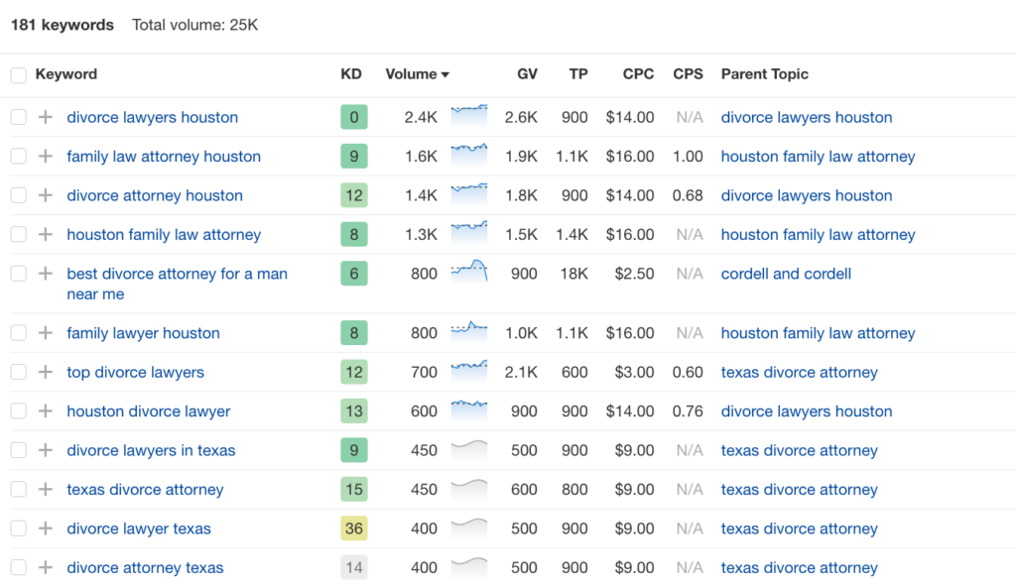This screenshot has width=1016, height=585.
Task: Click plus icon beside texas divorce attorney
Action: pos(45,490)
